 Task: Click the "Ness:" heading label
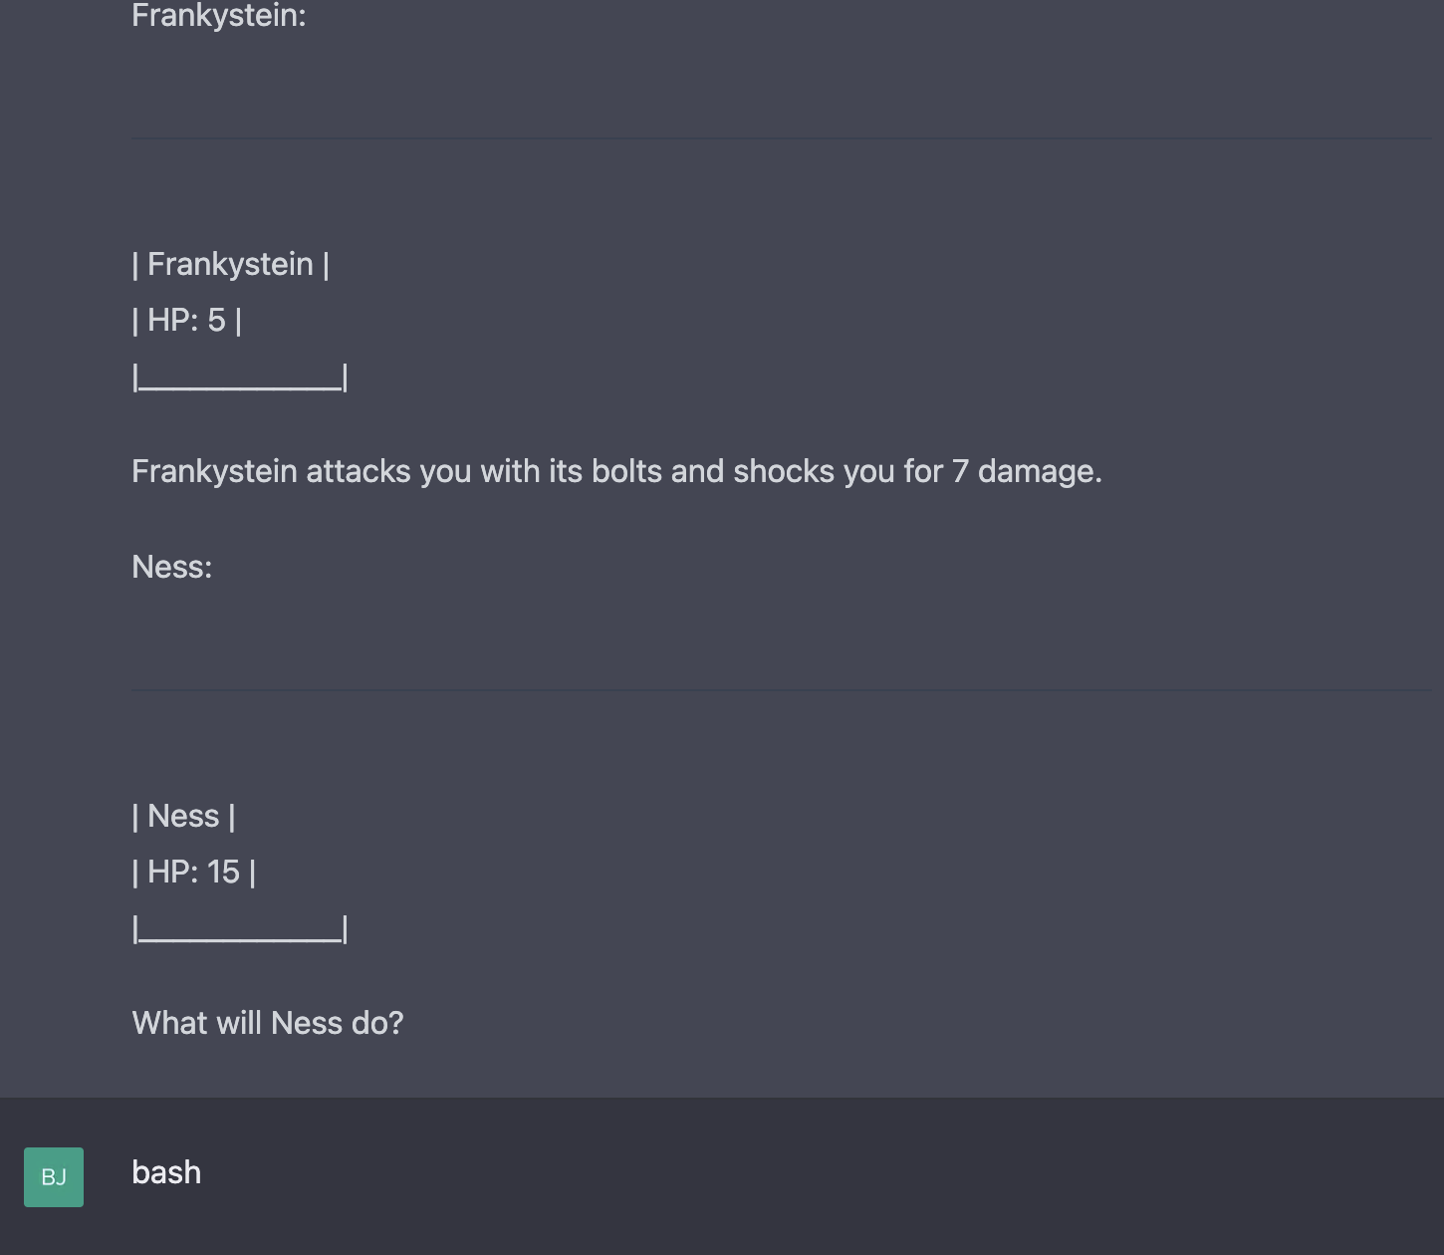(172, 567)
